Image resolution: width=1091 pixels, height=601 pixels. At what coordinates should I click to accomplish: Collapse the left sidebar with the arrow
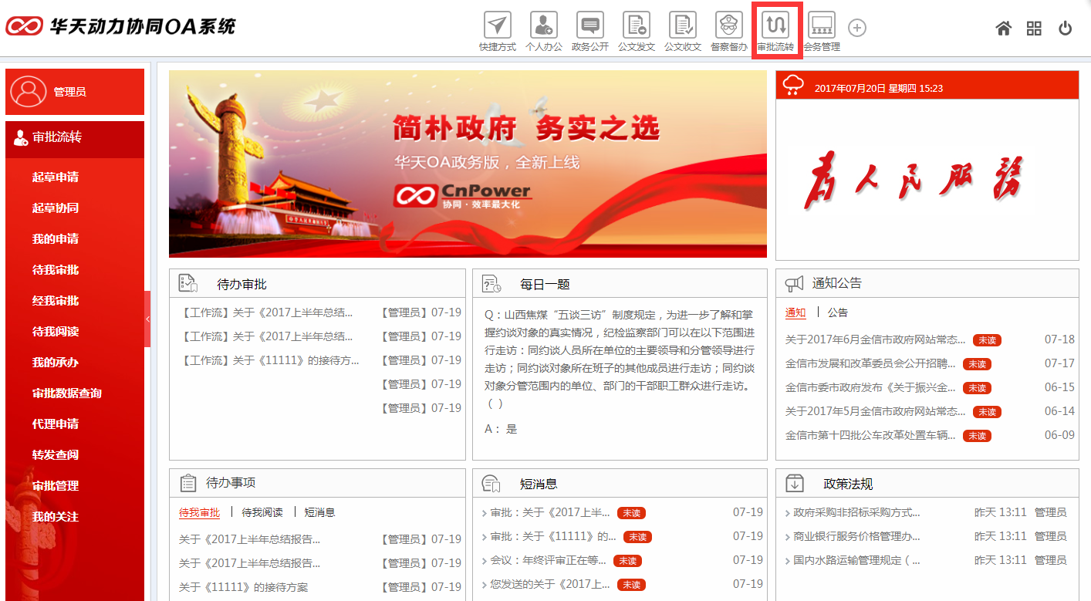(148, 317)
